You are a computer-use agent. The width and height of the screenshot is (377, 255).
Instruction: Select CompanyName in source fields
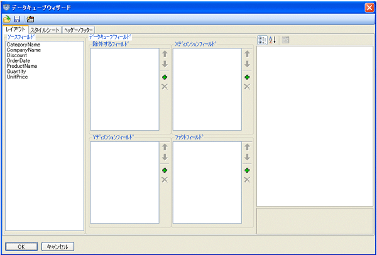[x=24, y=50]
